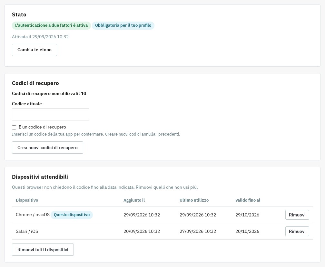Click the Valido fino al column header
This screenshot has height=267, width=325.
pos(248,200)
